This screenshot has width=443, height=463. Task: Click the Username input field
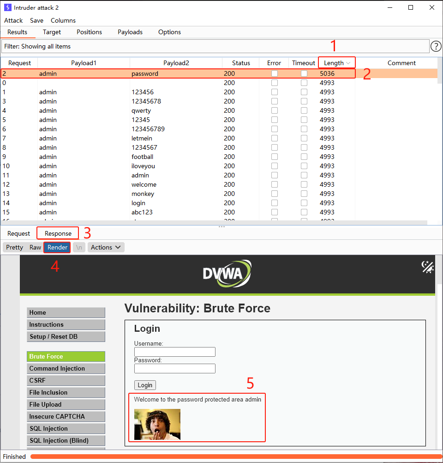pyautogui.click(x=174, y=352)
